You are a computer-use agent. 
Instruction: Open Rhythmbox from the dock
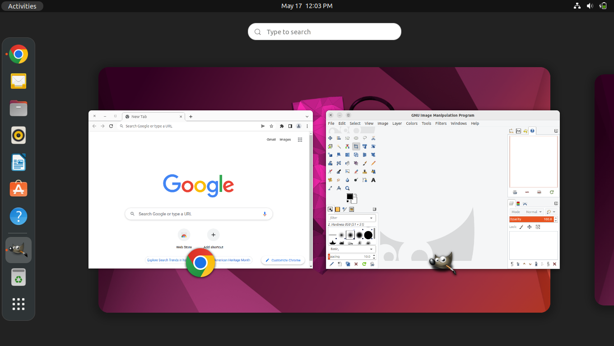[x=19, y=135]
